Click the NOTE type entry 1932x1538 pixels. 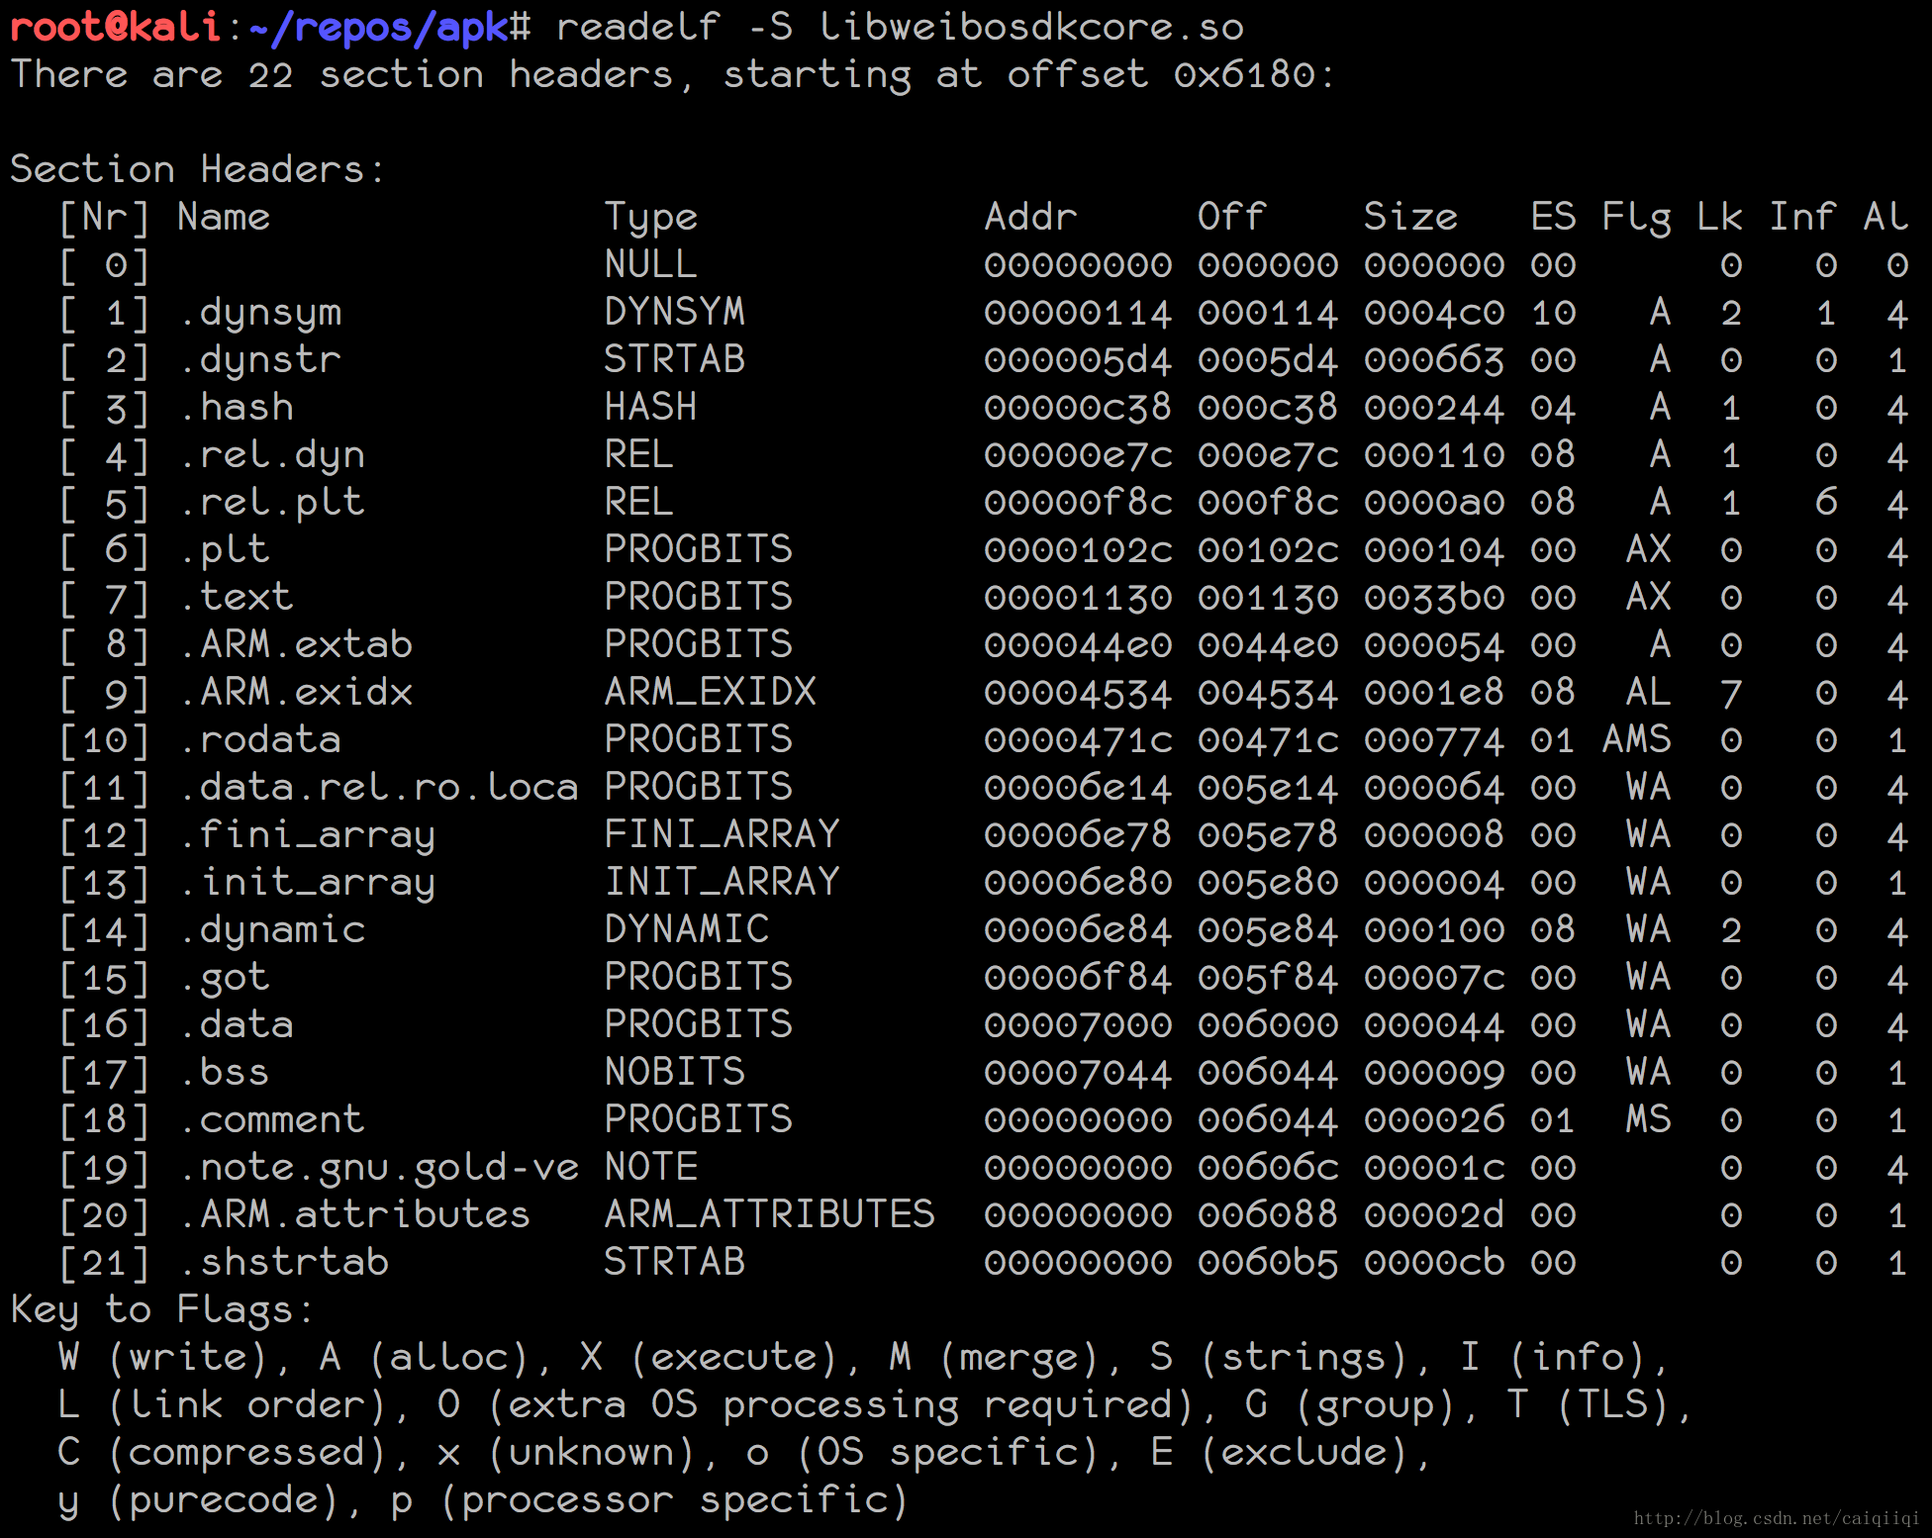[x=651, y=1167]
